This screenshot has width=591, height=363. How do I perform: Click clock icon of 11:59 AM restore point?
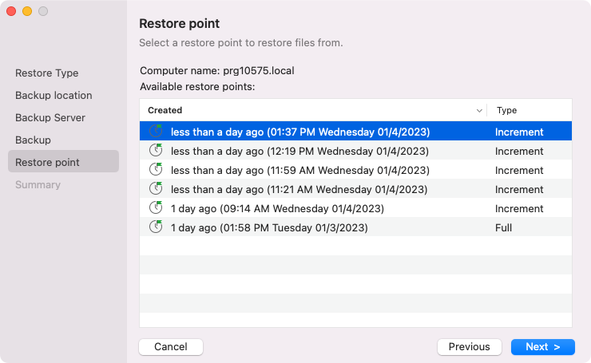point(157,169)
